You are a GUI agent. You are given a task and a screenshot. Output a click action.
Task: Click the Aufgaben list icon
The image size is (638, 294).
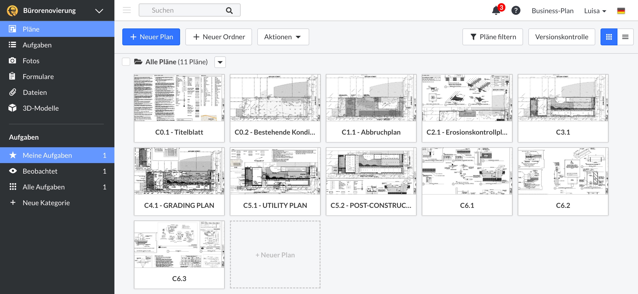12,45
